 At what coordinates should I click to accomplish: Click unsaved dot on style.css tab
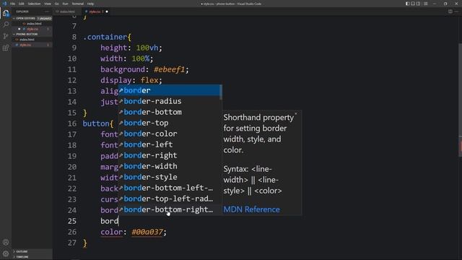pos(107,12)
